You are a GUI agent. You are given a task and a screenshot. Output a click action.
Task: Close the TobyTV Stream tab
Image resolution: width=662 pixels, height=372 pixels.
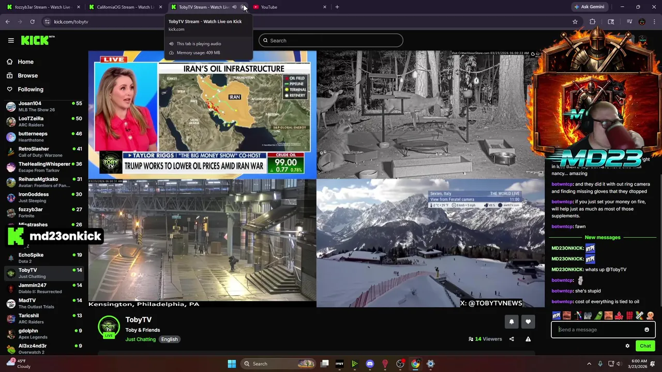[243, 7]
